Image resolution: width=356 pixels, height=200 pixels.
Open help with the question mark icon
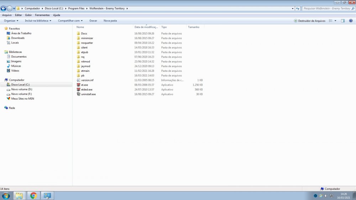point(351,21)
